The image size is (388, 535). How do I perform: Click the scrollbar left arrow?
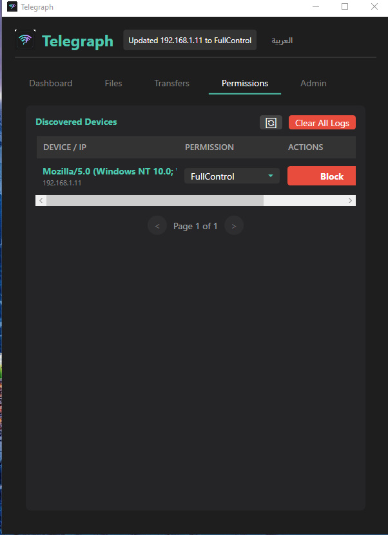click(x=41, y=201)
